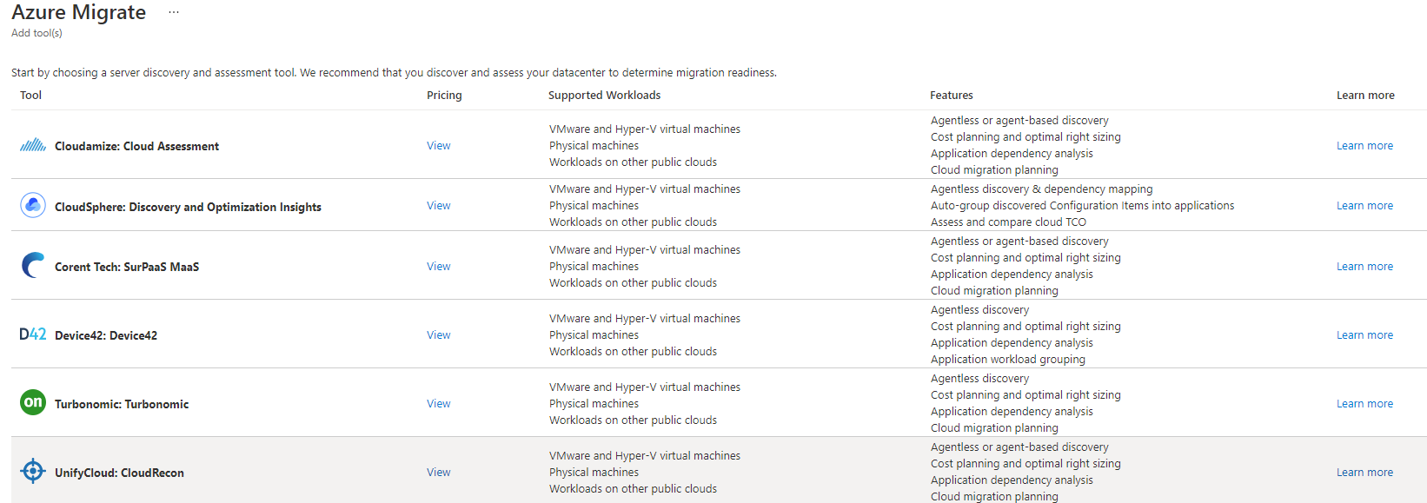Open Learn more for Cloudamize
Image resolution: width=1427 pixels, height=503 pixels.
pyautogui.click(x=1364, y=145)
